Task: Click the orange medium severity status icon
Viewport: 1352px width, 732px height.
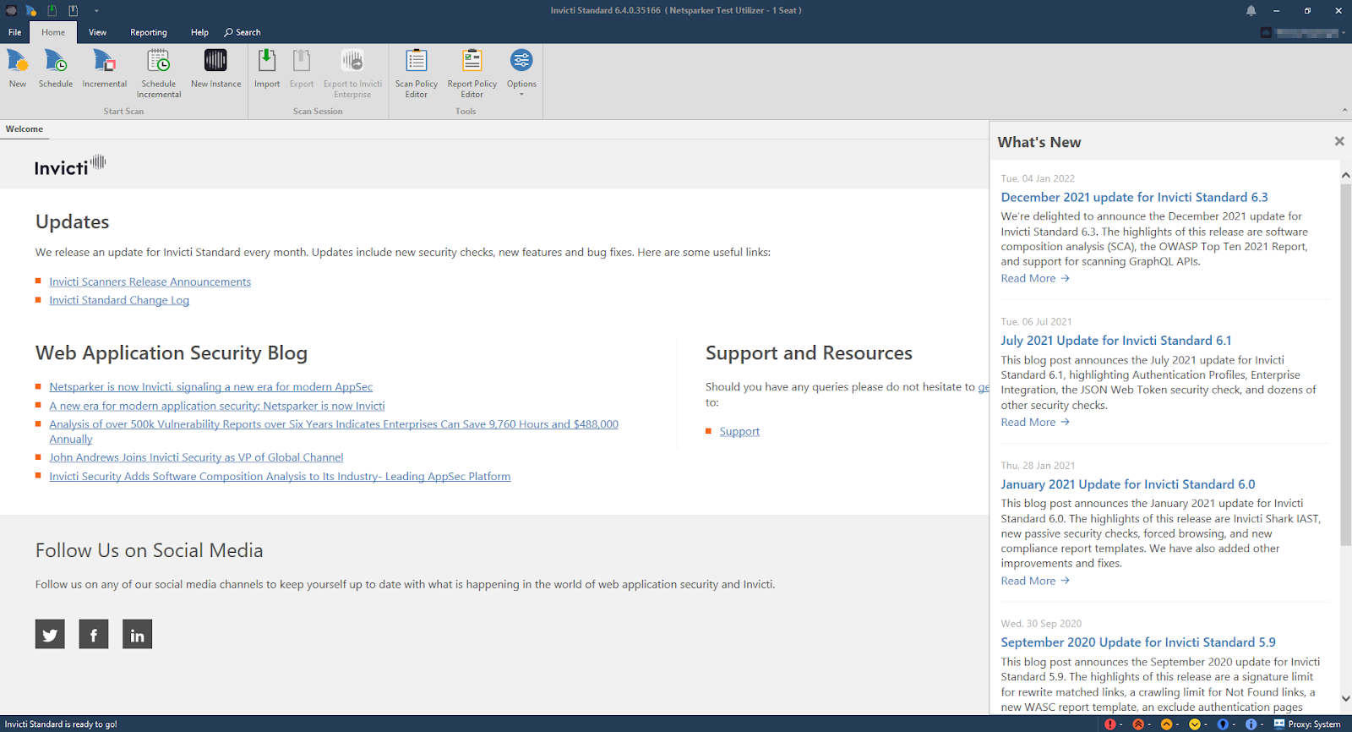Action: 1166,724
